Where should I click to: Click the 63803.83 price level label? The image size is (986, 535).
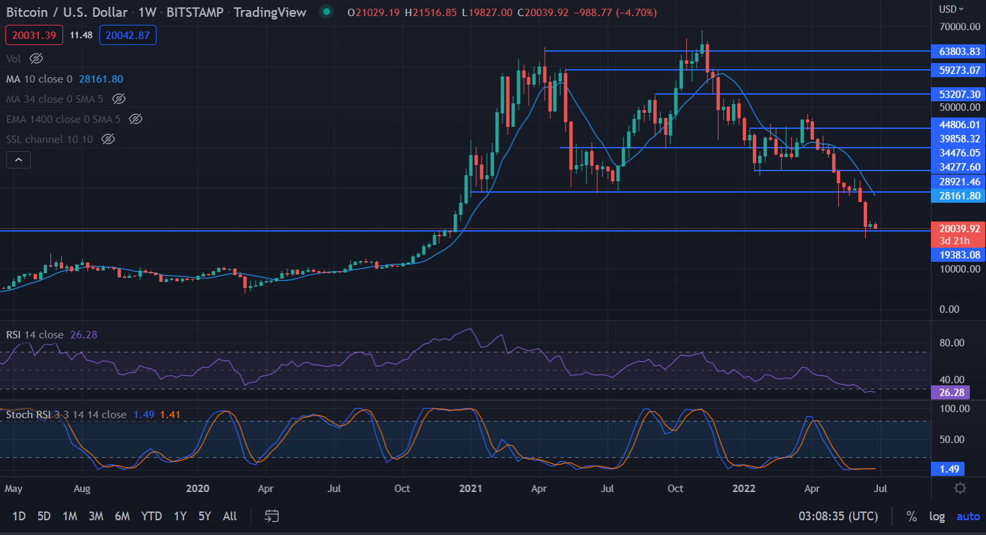[958, 51]
